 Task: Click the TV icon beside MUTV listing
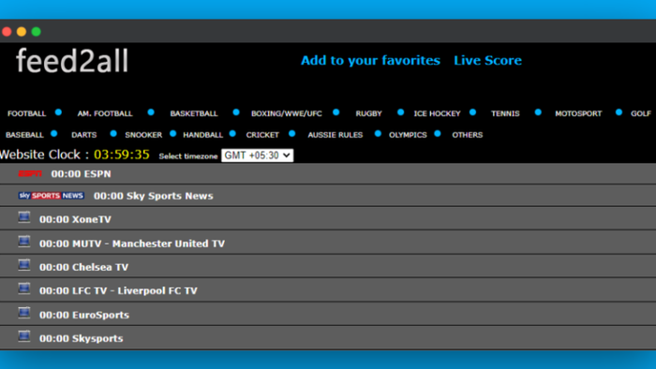pos(24,242)
